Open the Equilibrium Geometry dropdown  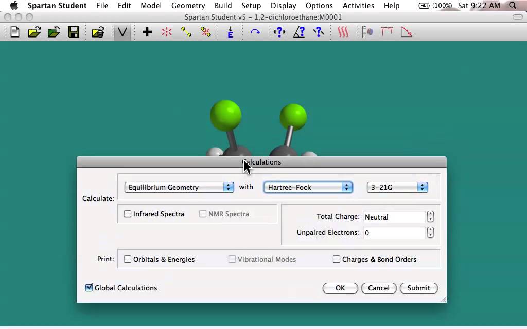point(179,187)
